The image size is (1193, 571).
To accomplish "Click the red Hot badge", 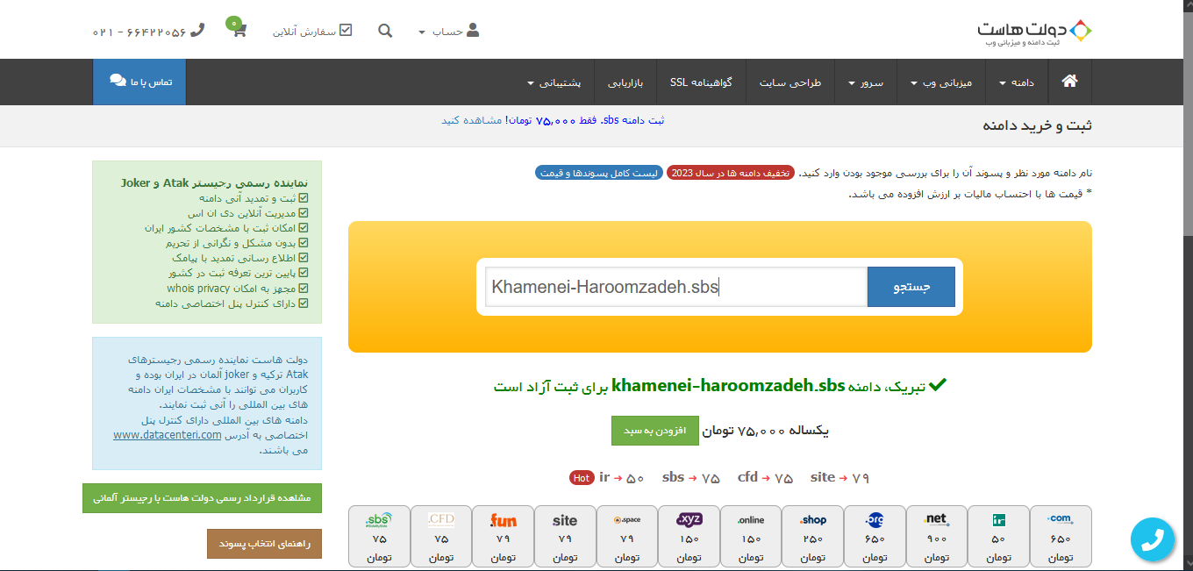I will [581, 478].
